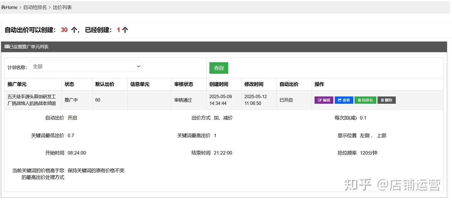Select 出价列表 breadcrumb item
452x203 pixels.
click(62, 7)
